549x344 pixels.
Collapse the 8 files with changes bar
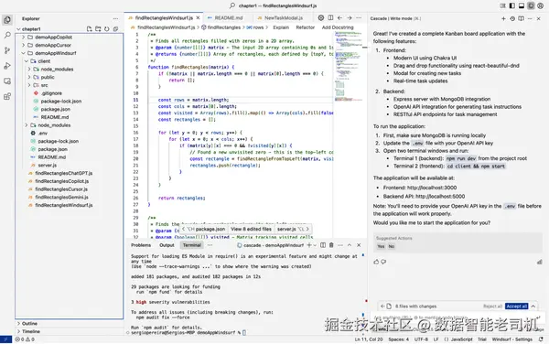tap(533, 306)
